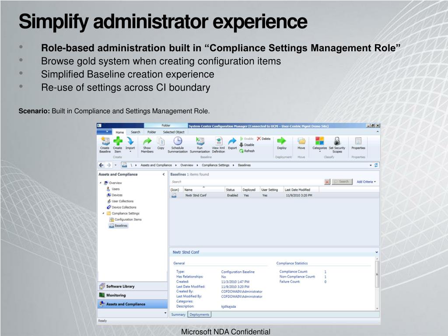Collapse the Nwtr Stnd Conf details pane
Viewport: 448px width, 336px height.
377,252
